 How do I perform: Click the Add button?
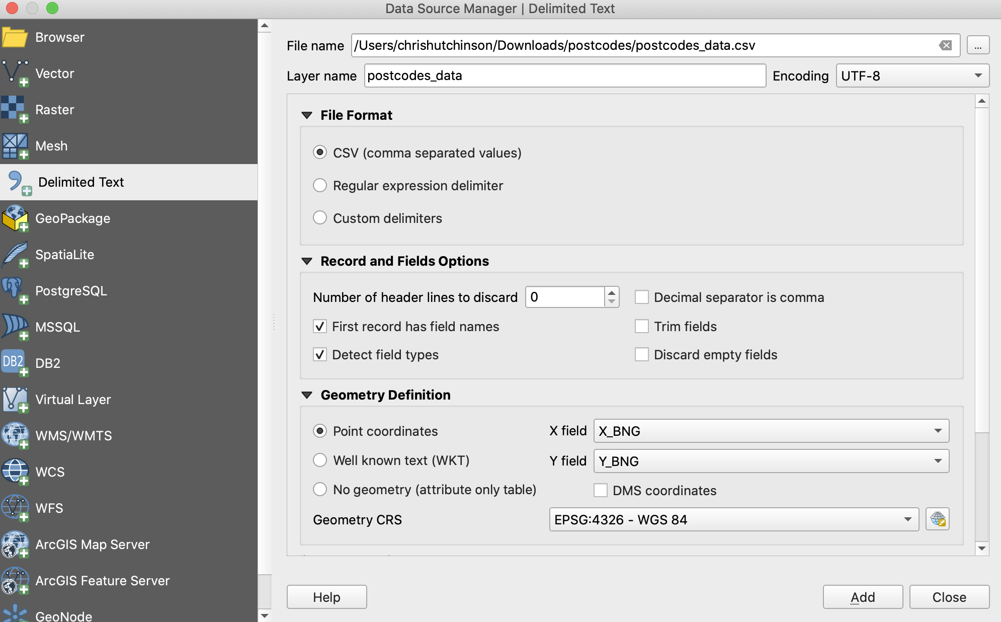click(862, 597)
